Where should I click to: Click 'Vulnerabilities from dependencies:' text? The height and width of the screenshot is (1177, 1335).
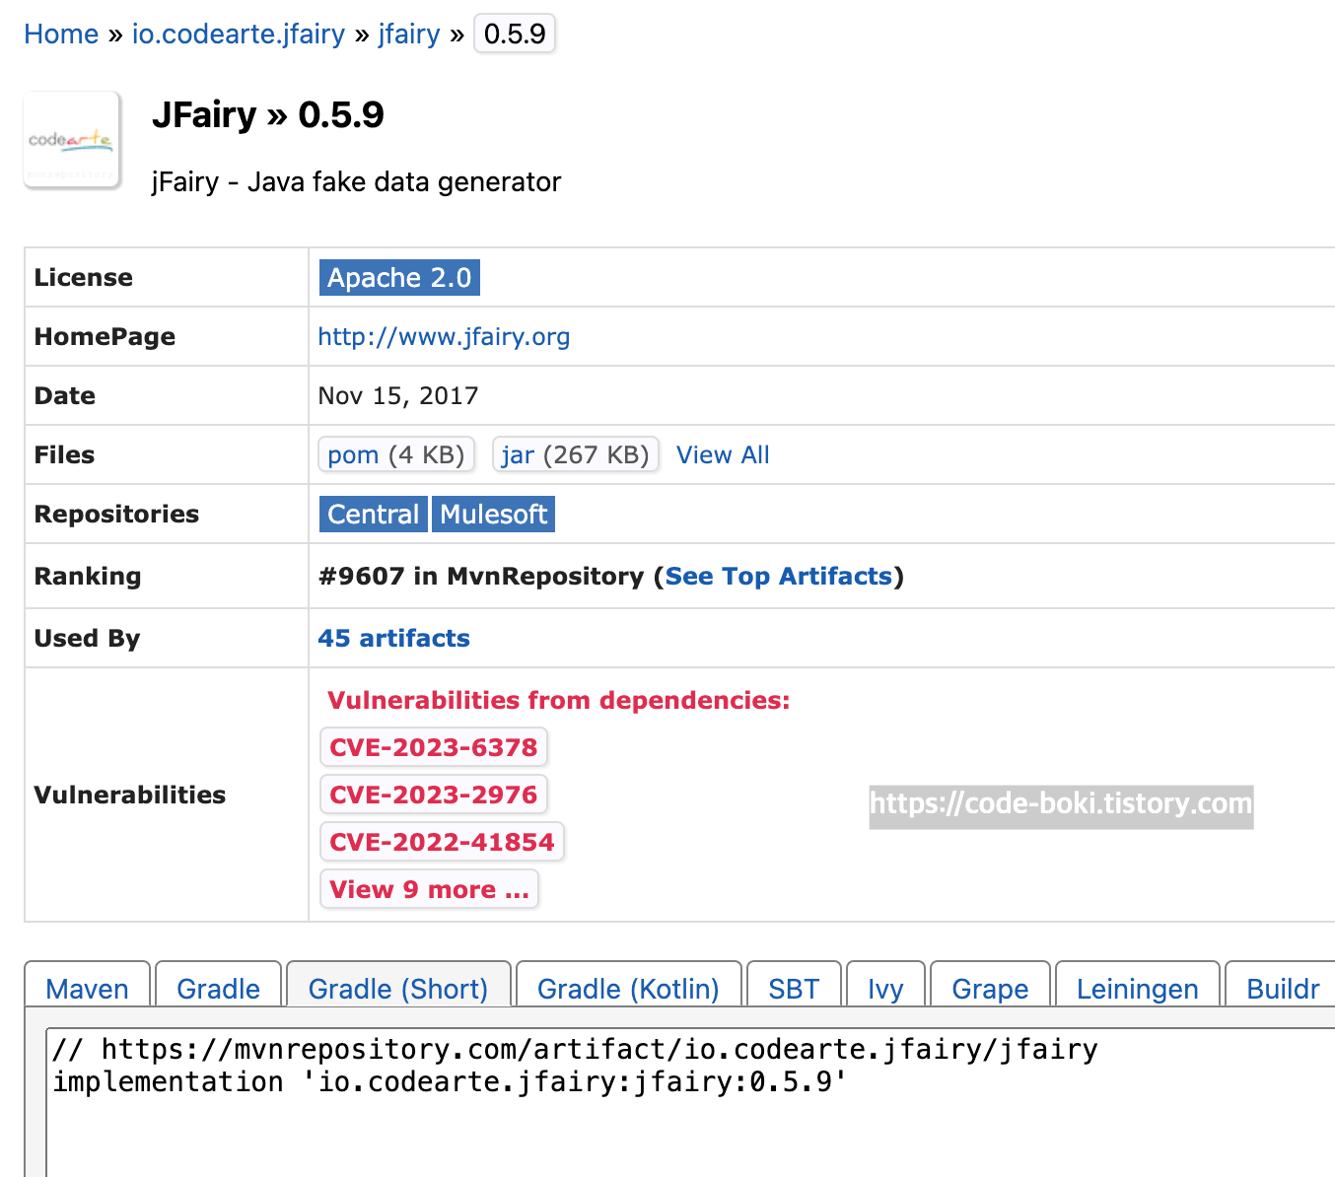pyautogui.click(x=559, y=700)
